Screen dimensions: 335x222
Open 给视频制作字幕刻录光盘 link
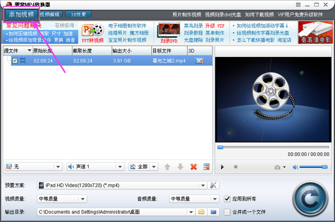click(x=263, y=33)
